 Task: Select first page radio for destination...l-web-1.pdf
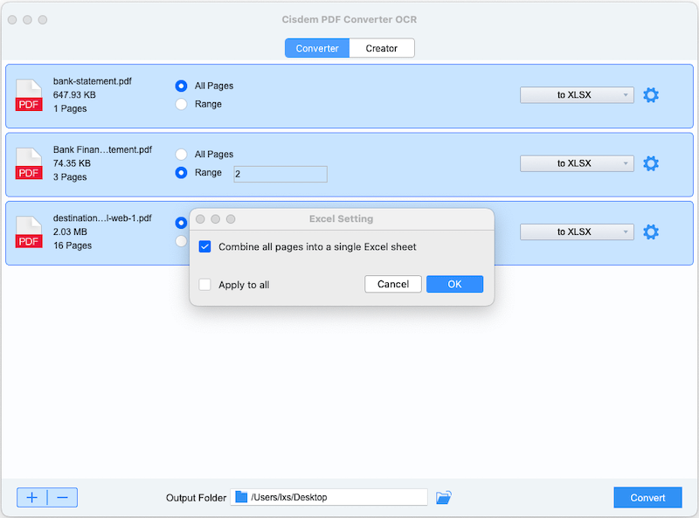[181, 223]
